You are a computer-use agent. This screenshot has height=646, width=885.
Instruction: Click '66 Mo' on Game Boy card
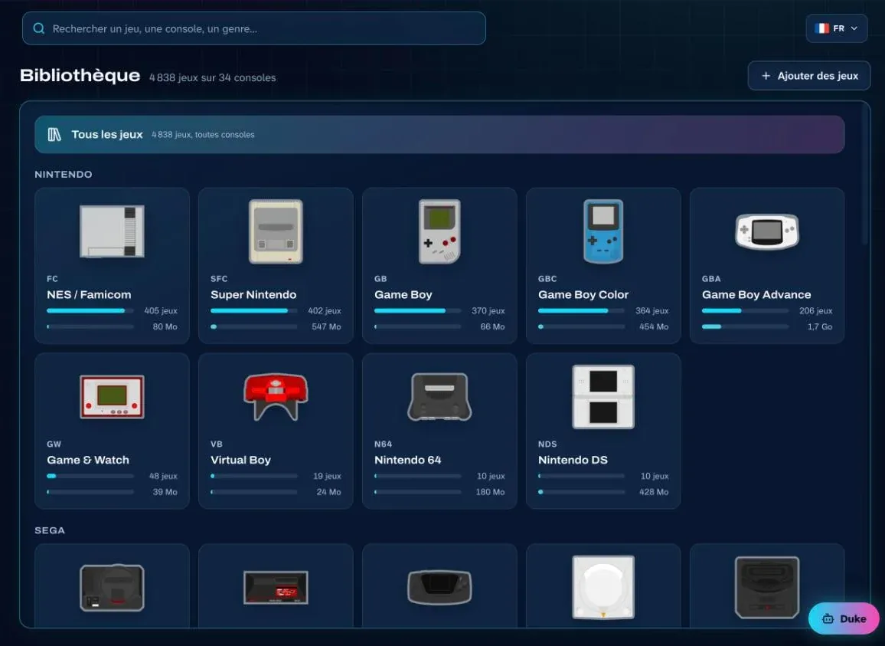[493, 326]
